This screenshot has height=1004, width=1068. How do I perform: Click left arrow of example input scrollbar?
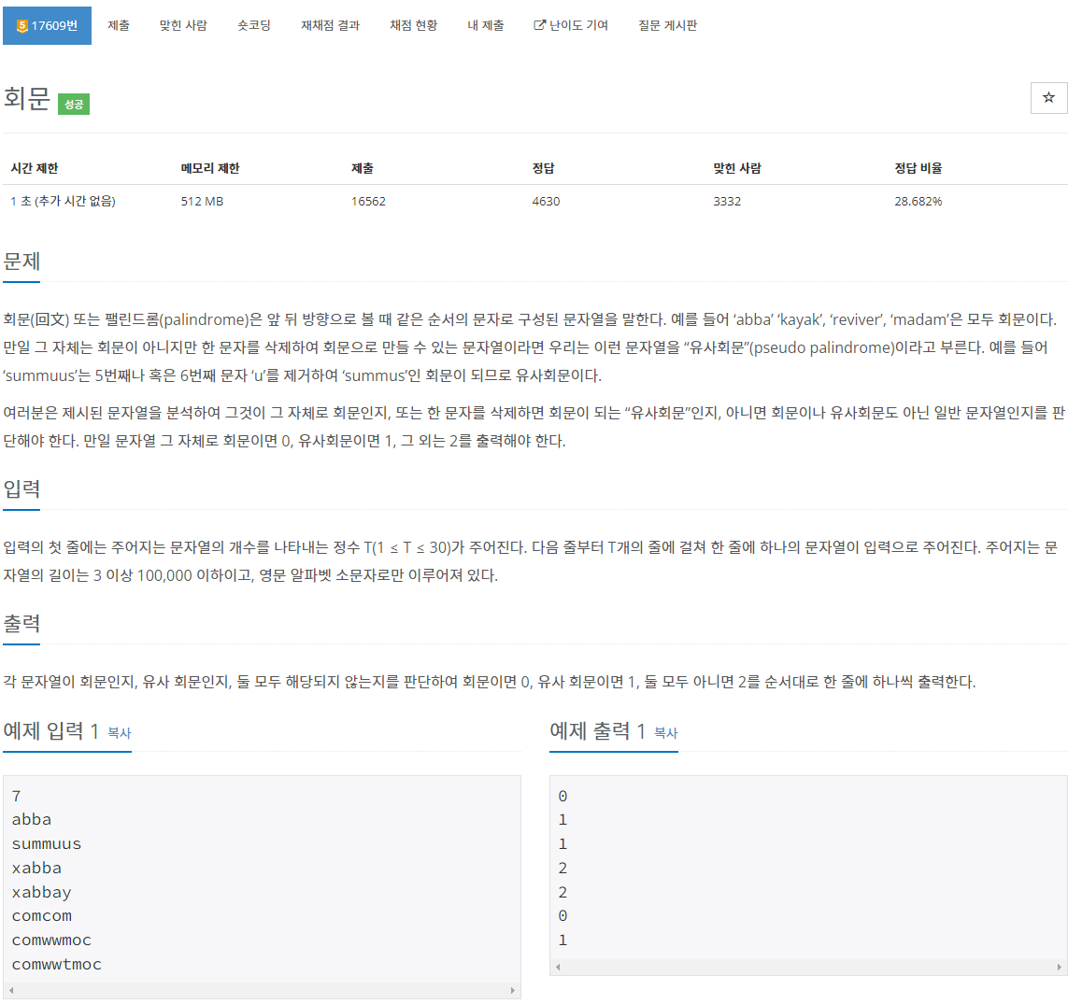[x=11, y=990]
